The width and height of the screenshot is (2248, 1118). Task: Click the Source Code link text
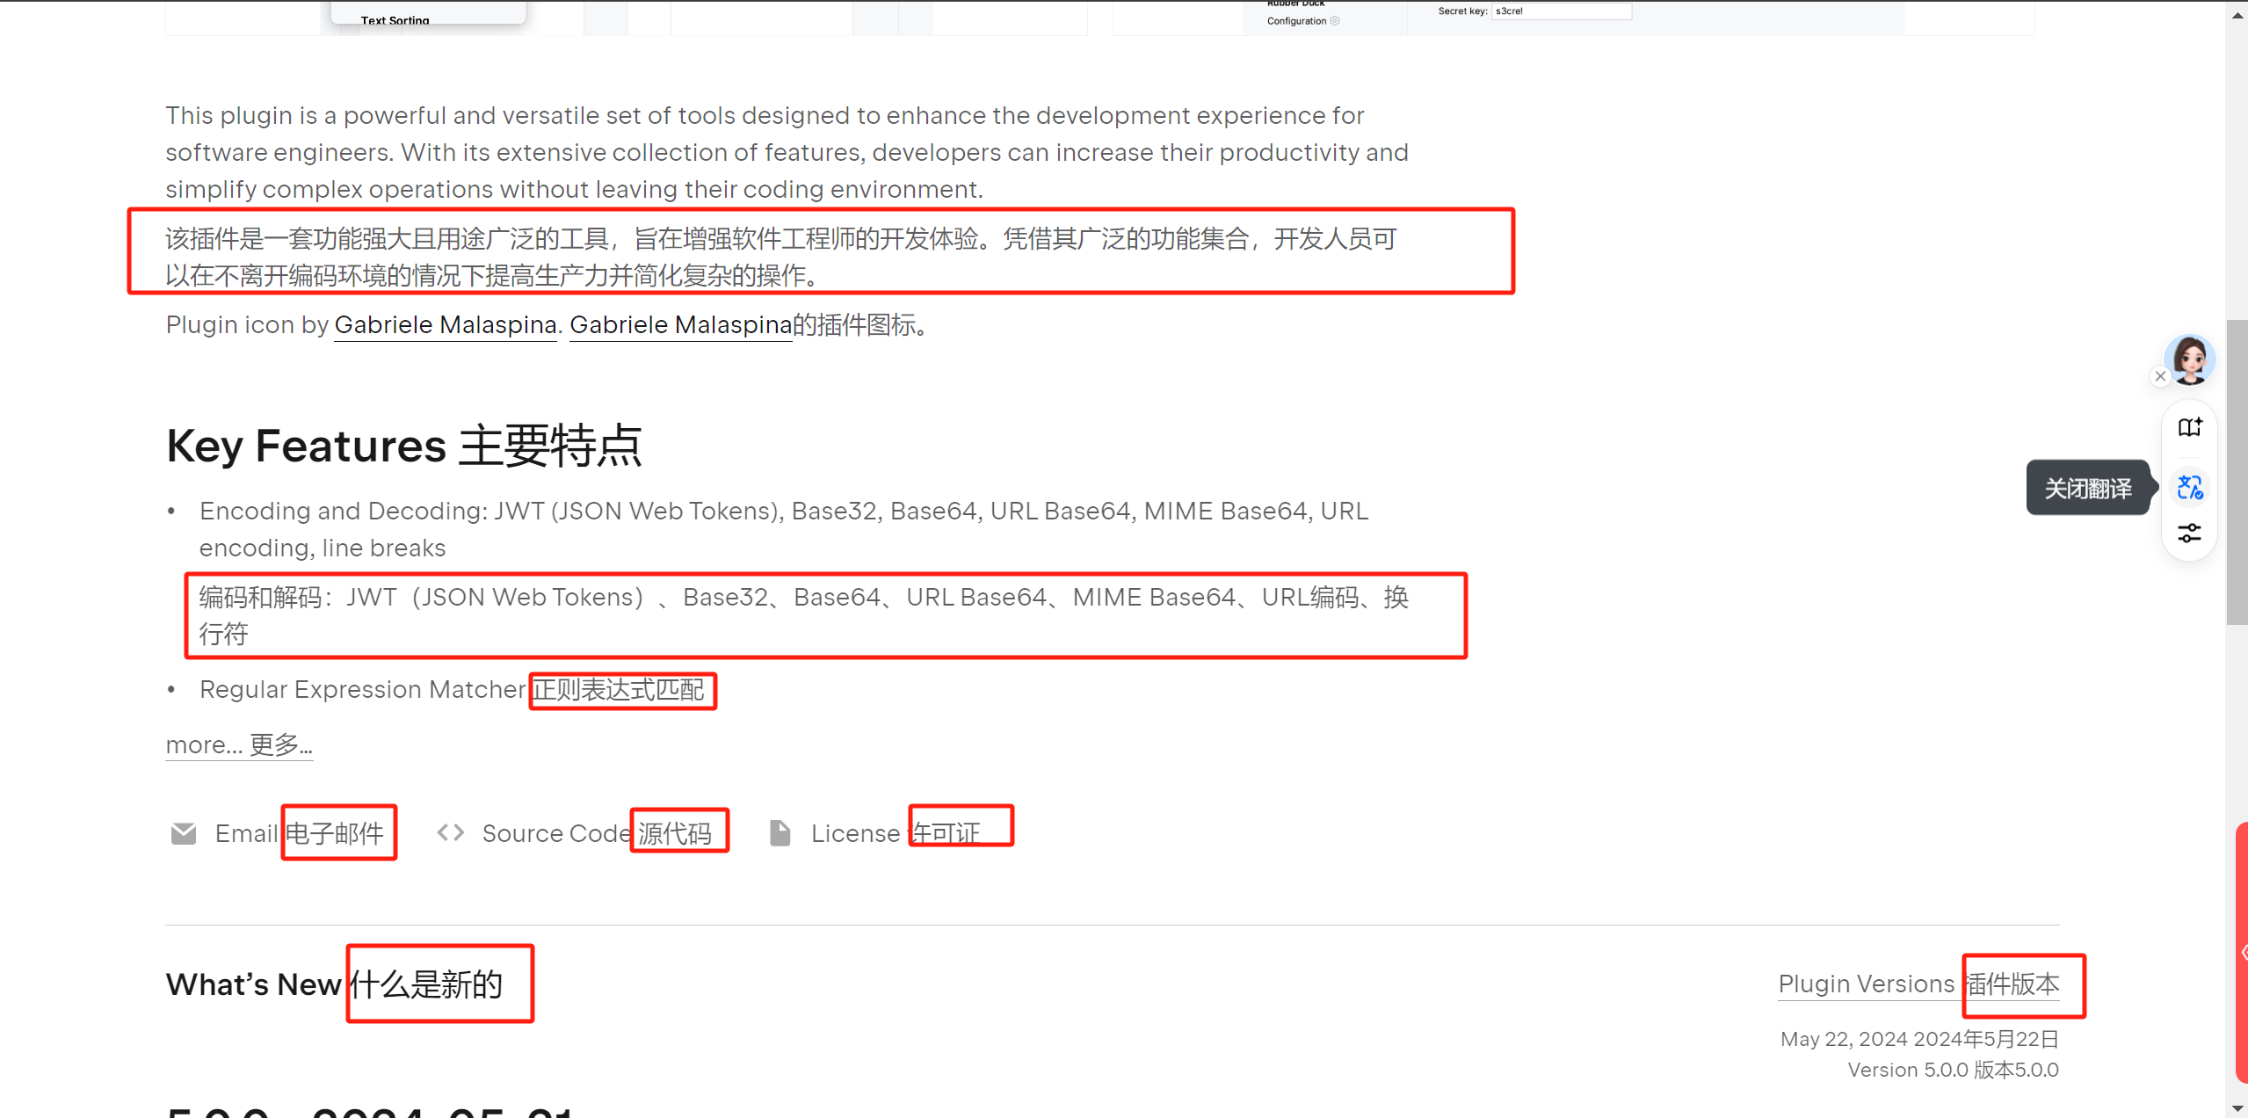pyautogui.click(x=555, y=832)
